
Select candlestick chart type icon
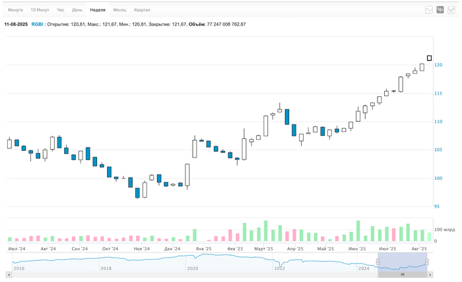(x=440, y=10)
